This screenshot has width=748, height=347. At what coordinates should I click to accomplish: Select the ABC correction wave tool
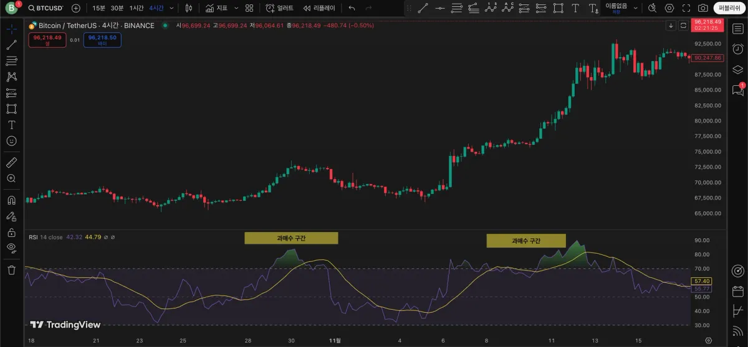point(507,9)
